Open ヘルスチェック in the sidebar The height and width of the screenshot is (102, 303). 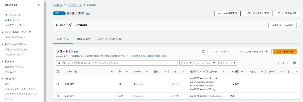pyautogui.click(x=13, y=25)
